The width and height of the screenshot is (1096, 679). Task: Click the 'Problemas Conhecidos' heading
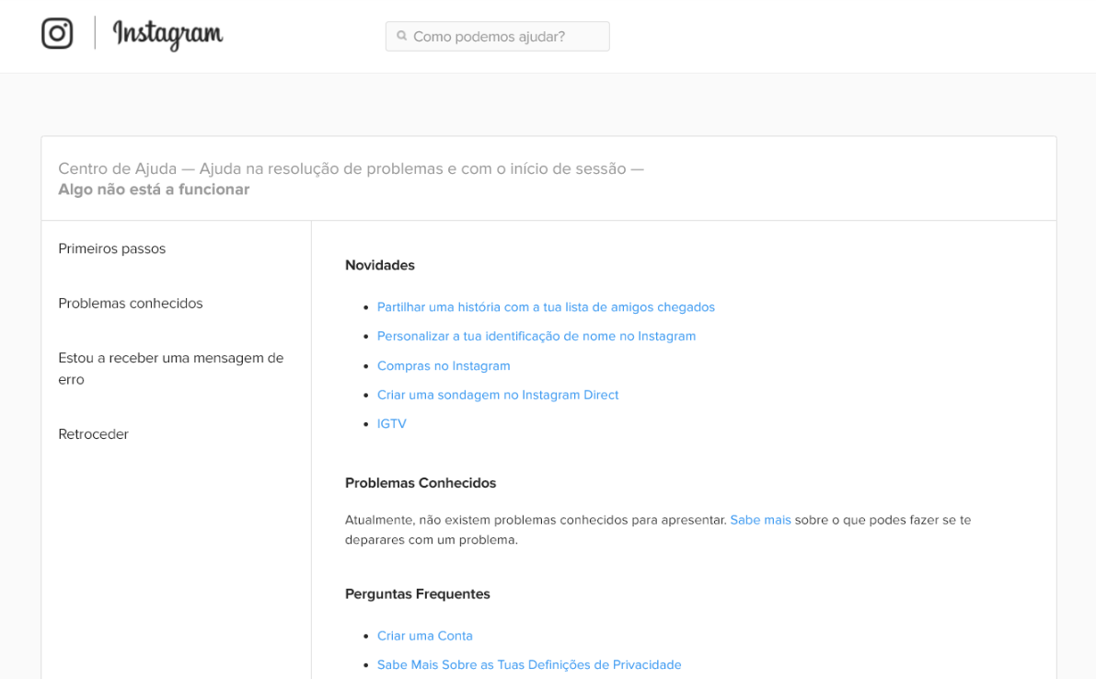coord(420,483)
